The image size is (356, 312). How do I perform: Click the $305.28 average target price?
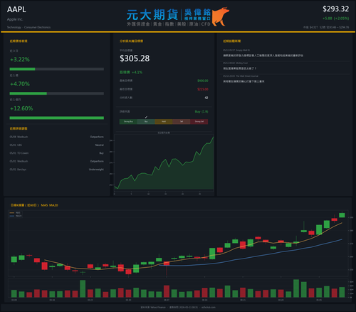pyautogui.click(x=135, y=58)
